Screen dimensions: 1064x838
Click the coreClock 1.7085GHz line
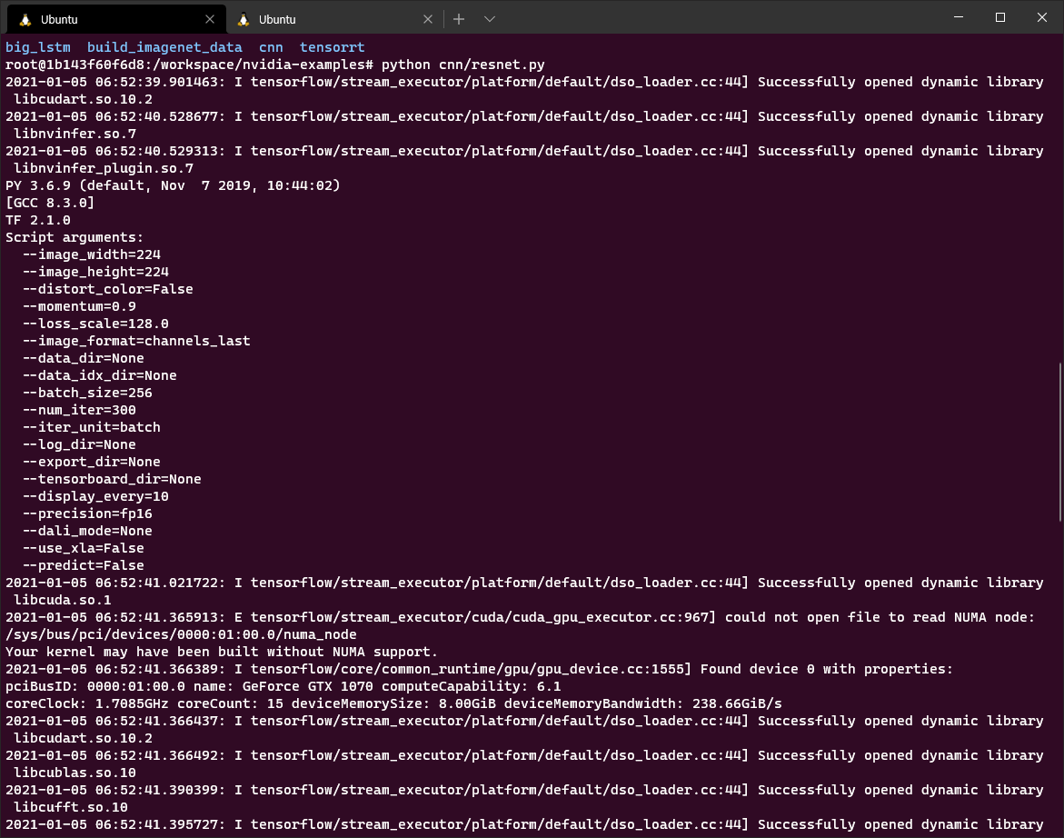(393, 703)
